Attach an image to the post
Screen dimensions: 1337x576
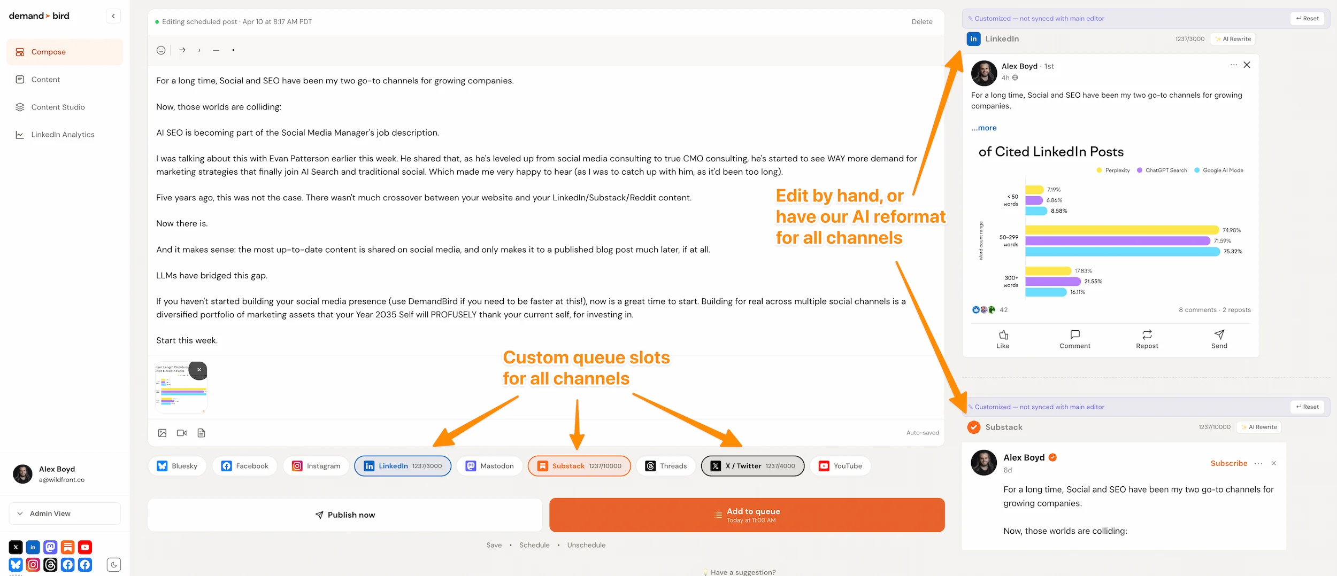coord(162,433)
